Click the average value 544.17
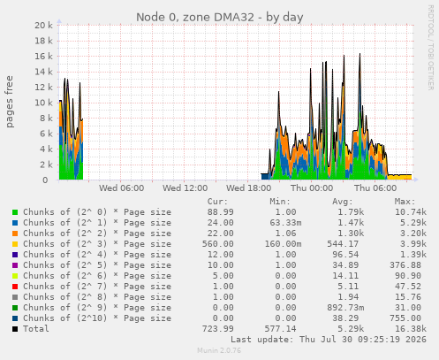The width and height of the screenshot is (439, 360). coord(343,244)
